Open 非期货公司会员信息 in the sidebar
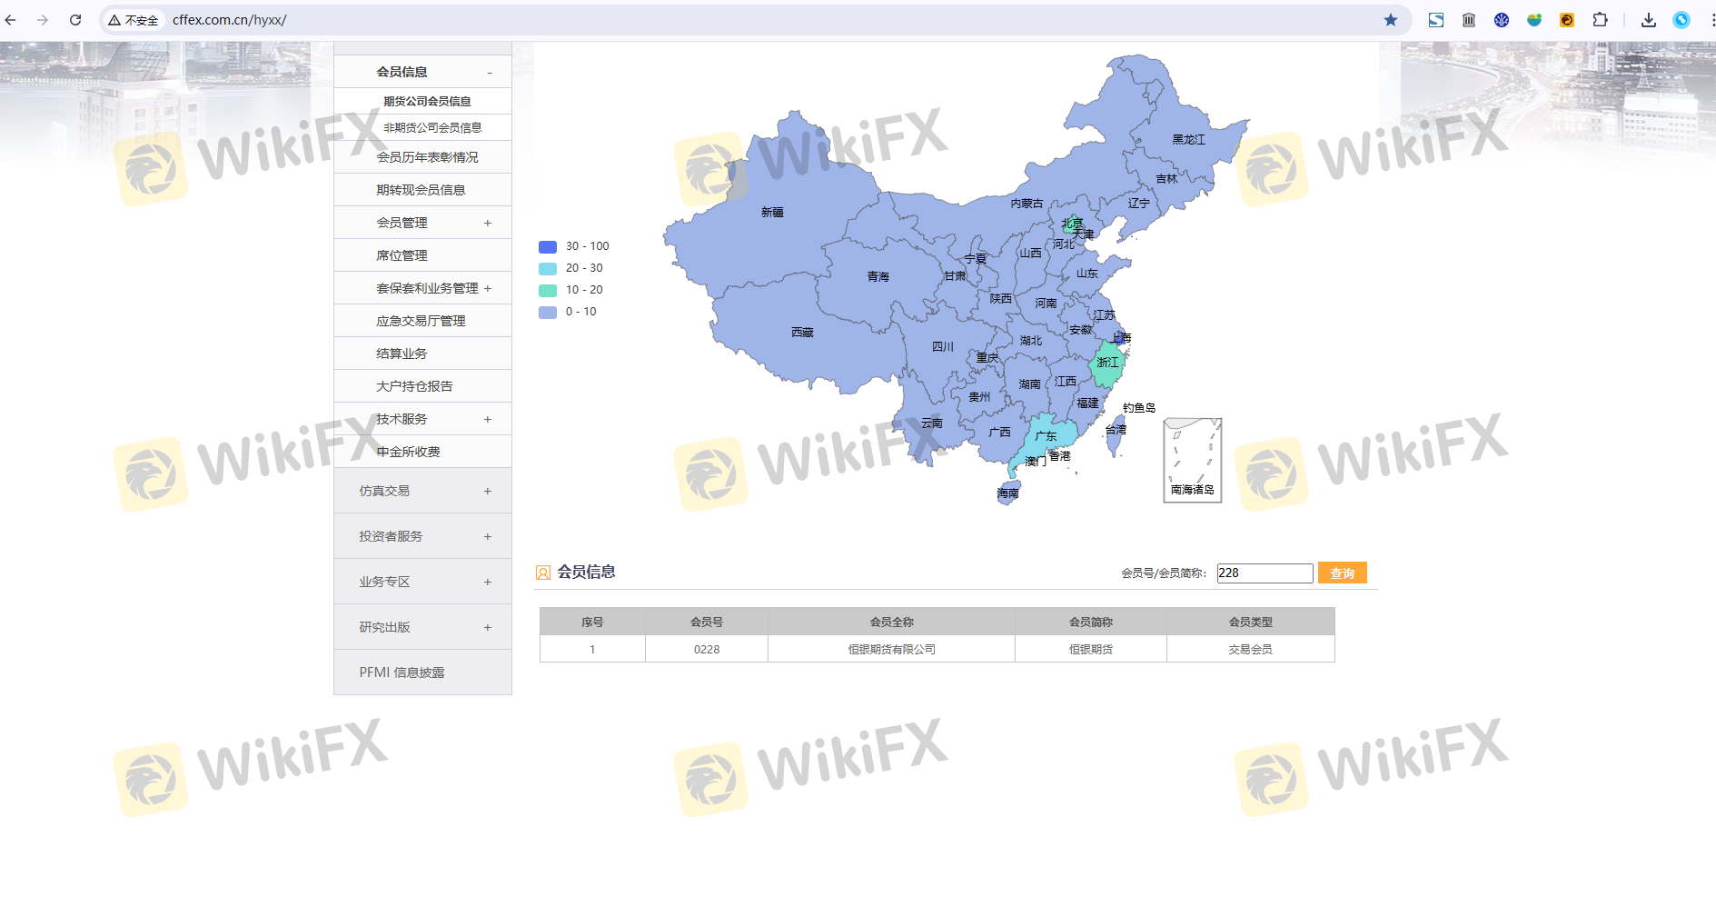Image resolution: width=1716 pixels, height=897 pixels. tap(432, 128)
